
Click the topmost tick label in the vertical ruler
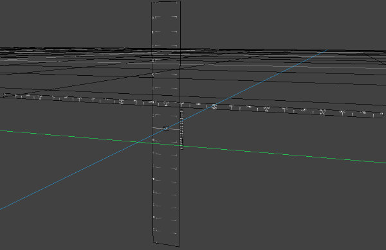(x=153, y=18)
